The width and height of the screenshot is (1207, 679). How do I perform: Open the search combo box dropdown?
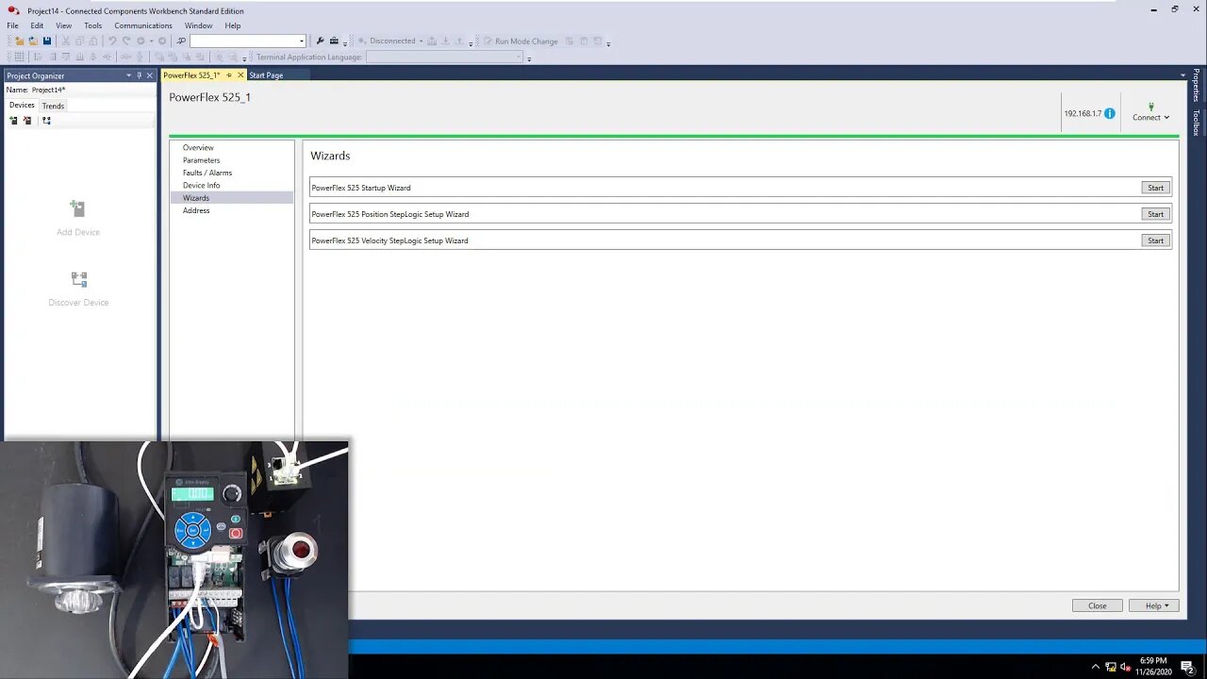(302, 41)
